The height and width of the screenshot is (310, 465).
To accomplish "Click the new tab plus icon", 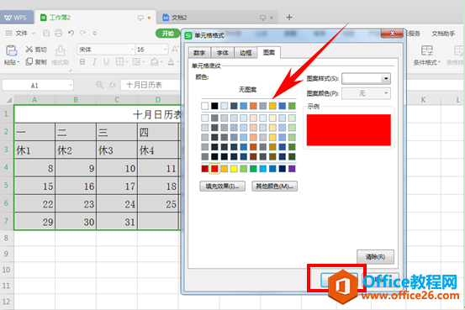I will tap(289, 18).
